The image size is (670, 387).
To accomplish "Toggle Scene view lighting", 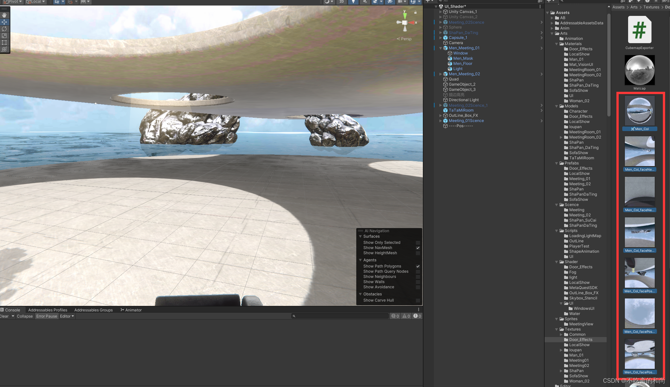I will pyautogui.click(x=353, y=2).
